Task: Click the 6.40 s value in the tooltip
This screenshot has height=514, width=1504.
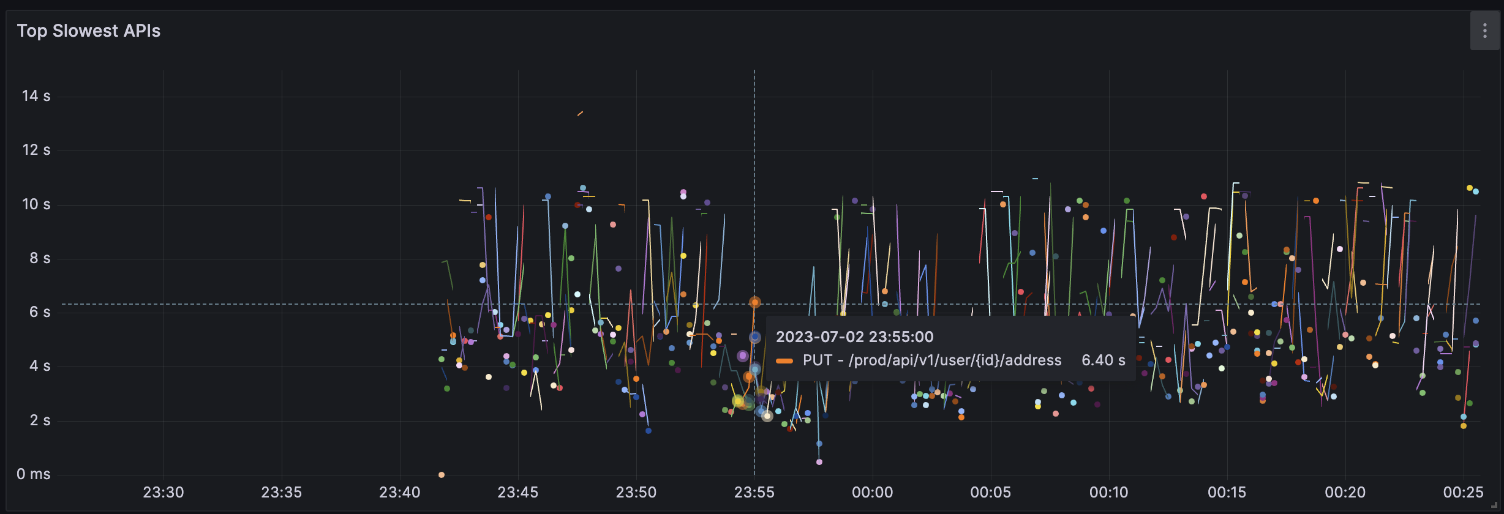Action: (1104, 360)
